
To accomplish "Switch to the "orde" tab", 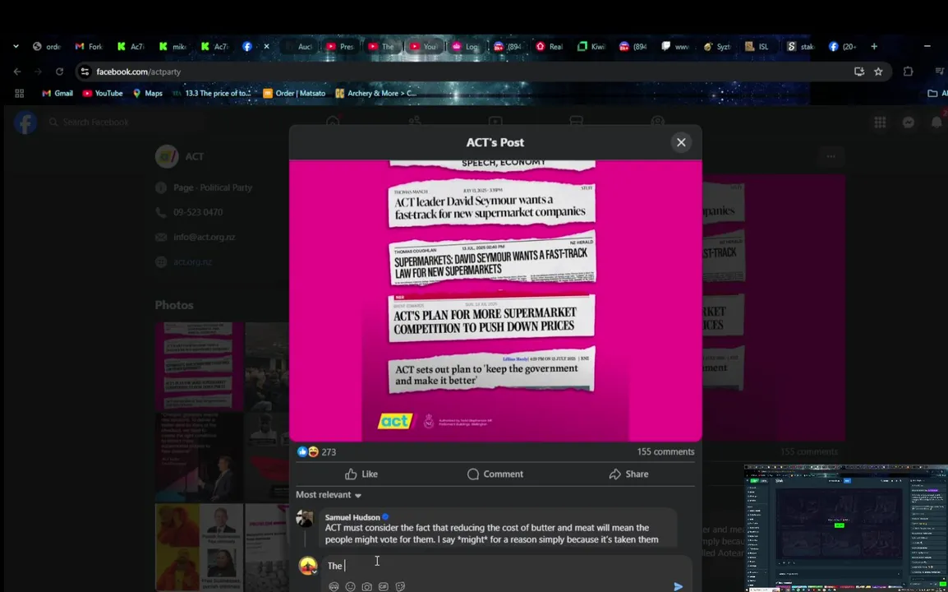I will coord(47,47).
